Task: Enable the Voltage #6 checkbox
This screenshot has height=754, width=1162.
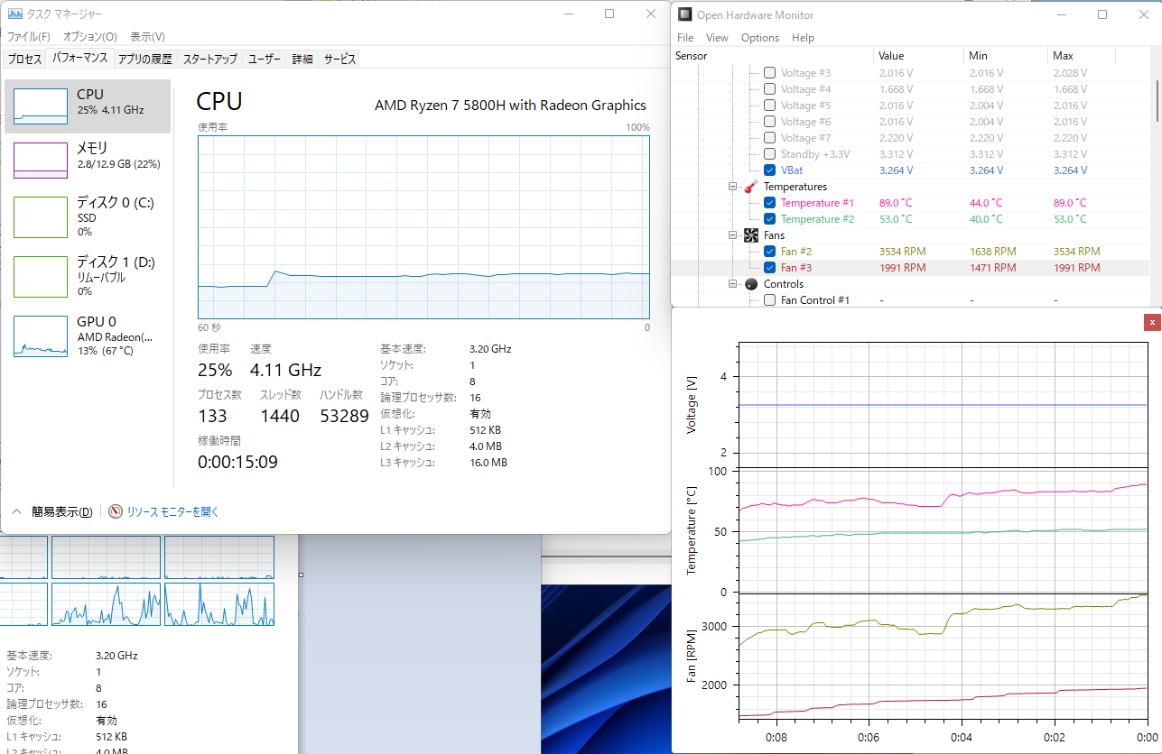Action: pyautogui.click(x=769, y=122)
